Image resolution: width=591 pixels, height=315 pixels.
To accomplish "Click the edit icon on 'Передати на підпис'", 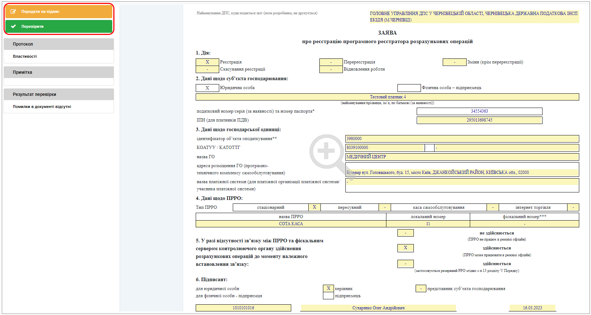I will 14,11.
